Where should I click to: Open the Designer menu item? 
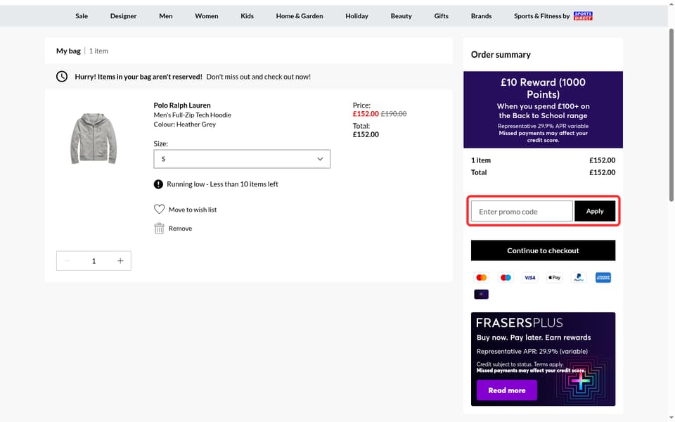(123, 16)
